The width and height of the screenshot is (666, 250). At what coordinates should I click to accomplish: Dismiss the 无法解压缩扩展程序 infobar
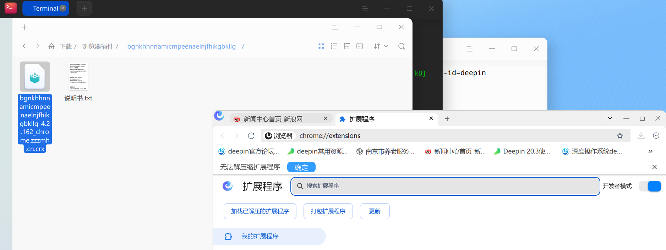pyautogui.click(x=655, y=167)
